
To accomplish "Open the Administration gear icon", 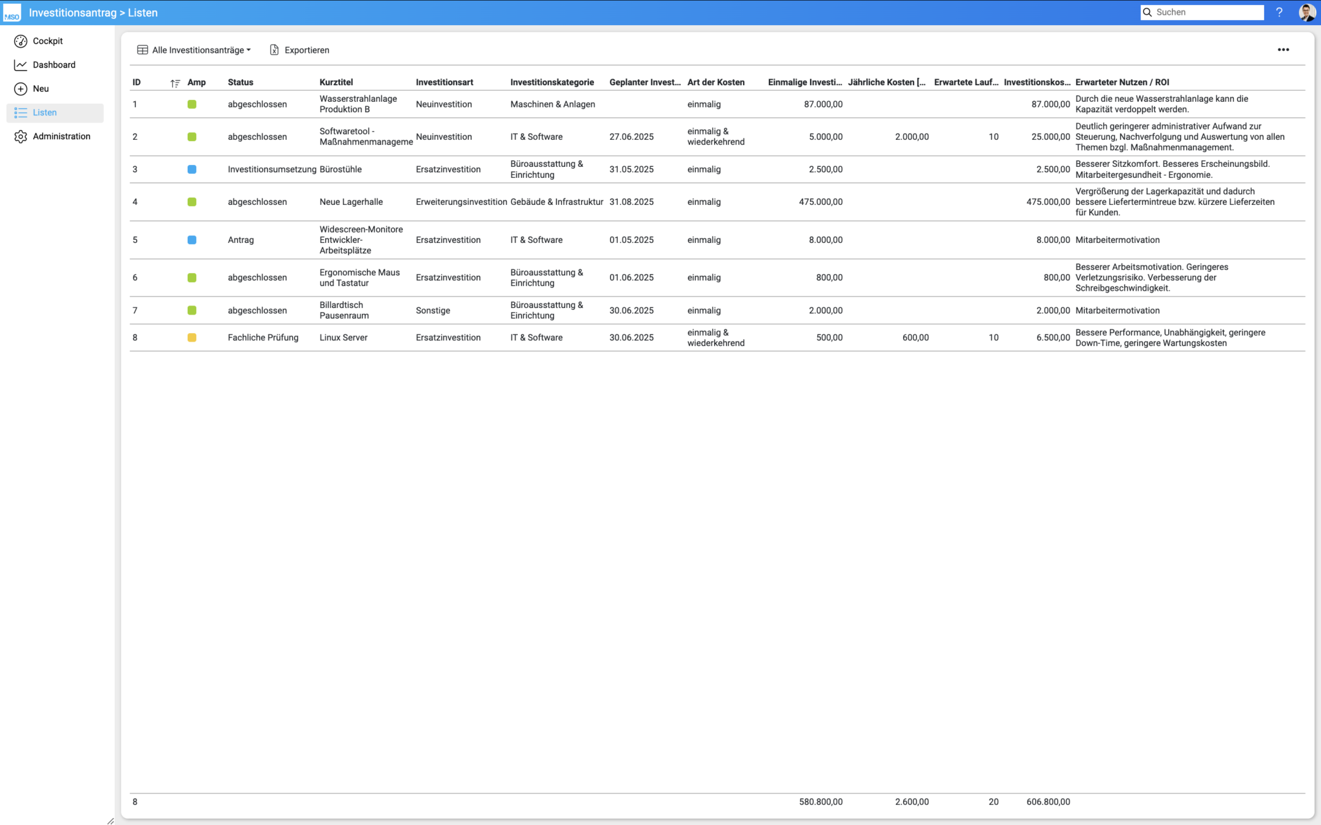I will [21, 137].
